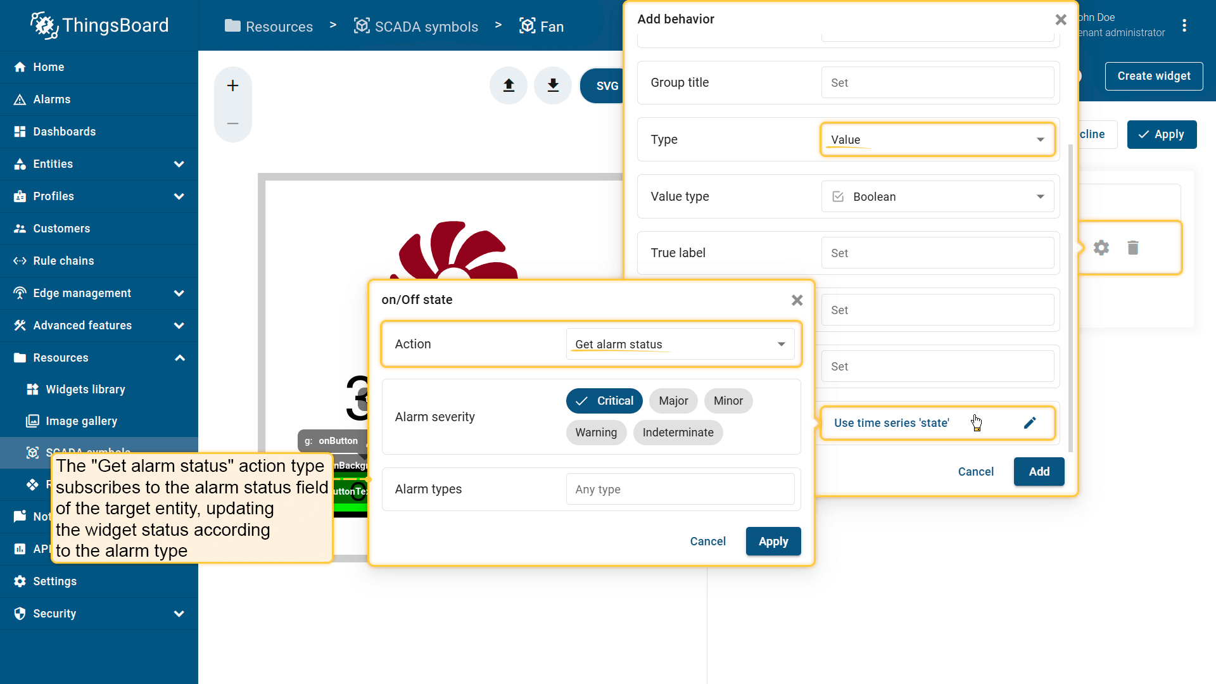The width and height of the screenshot is (1216, 684).
Task: Click the Add behavior dialog scrollbar
Action: (x=1070, y=298)
